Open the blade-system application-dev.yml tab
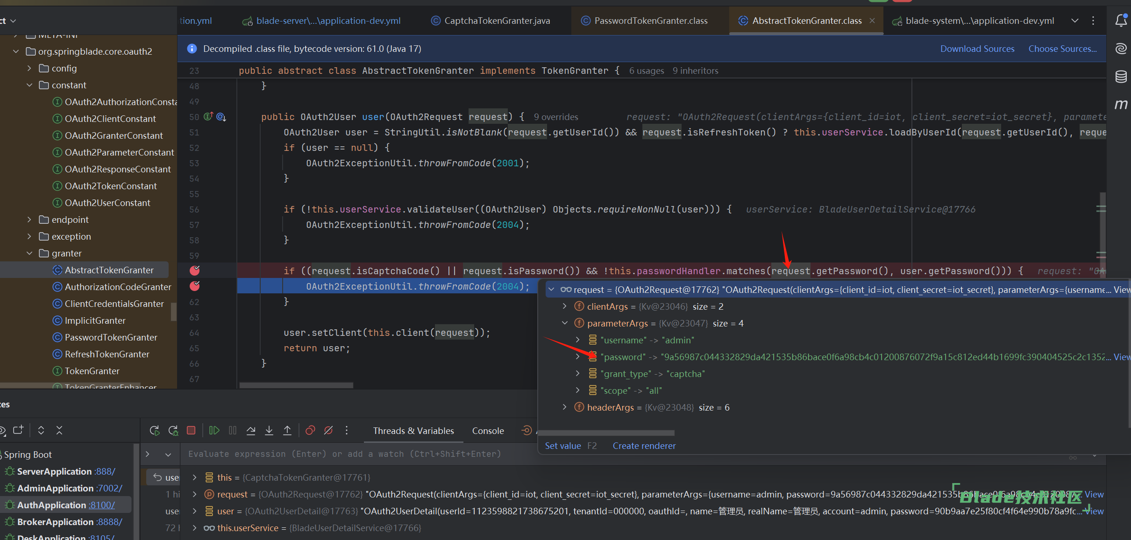Viewport: 1131px width, 540px height. (x=973, y=21)
